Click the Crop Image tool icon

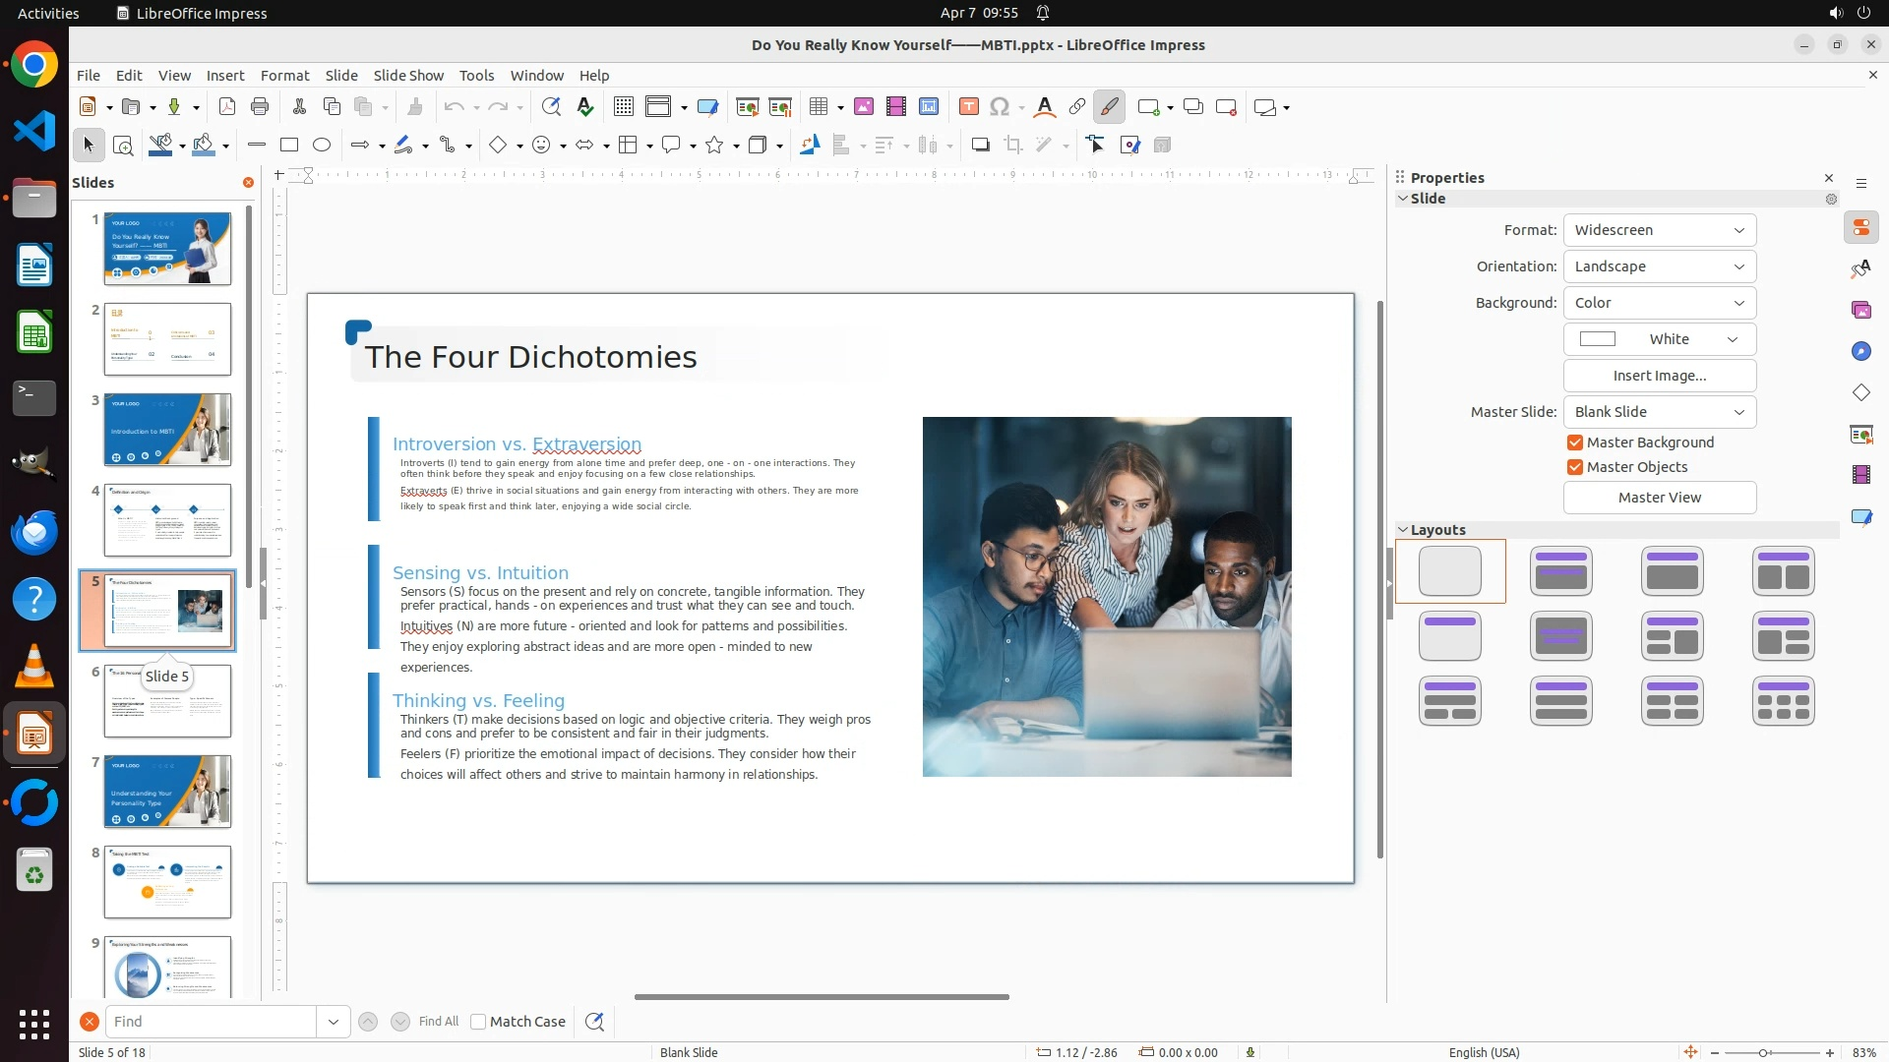1013,146
